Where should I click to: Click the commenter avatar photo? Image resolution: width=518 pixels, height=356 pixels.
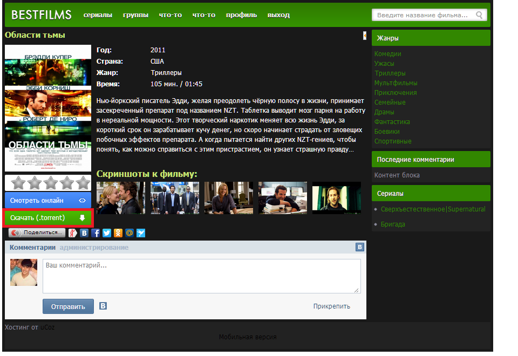tap(24, 272)
